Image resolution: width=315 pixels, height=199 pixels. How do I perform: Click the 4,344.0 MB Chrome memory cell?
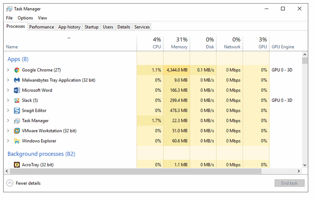point(177,70)
